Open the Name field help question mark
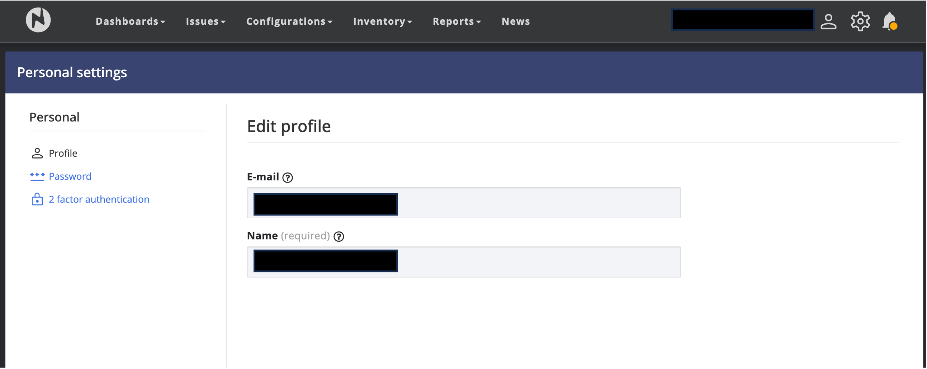The height and width of the screenshot is (369, 927). [339, 236]
